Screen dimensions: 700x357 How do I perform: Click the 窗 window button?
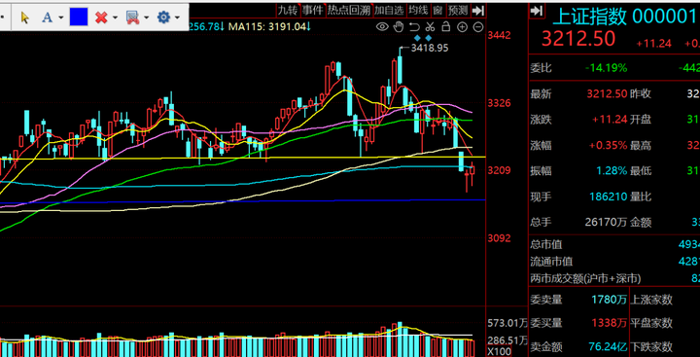[437, 10]
